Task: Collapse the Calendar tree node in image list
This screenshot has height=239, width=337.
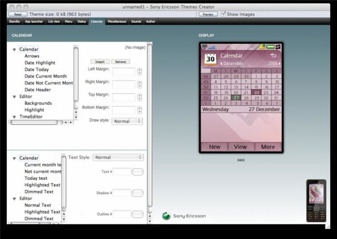Action: click(15, 50)
